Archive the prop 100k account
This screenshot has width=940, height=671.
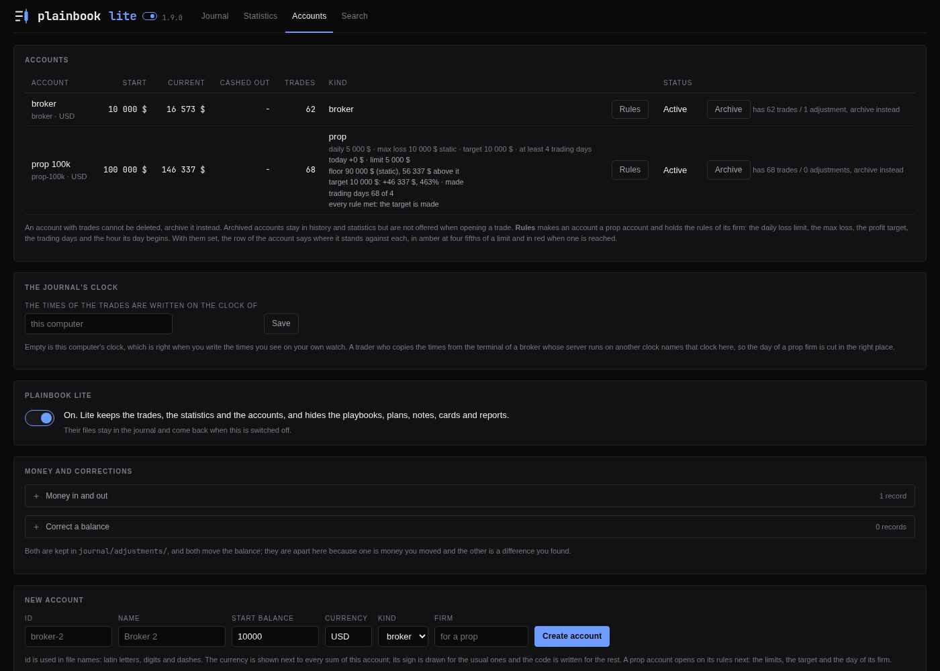coord(728,170)
